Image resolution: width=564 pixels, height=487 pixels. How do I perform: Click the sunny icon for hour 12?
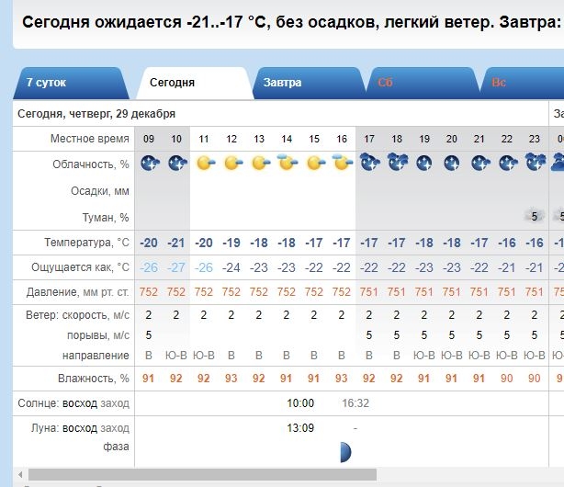tap(232, 163)
